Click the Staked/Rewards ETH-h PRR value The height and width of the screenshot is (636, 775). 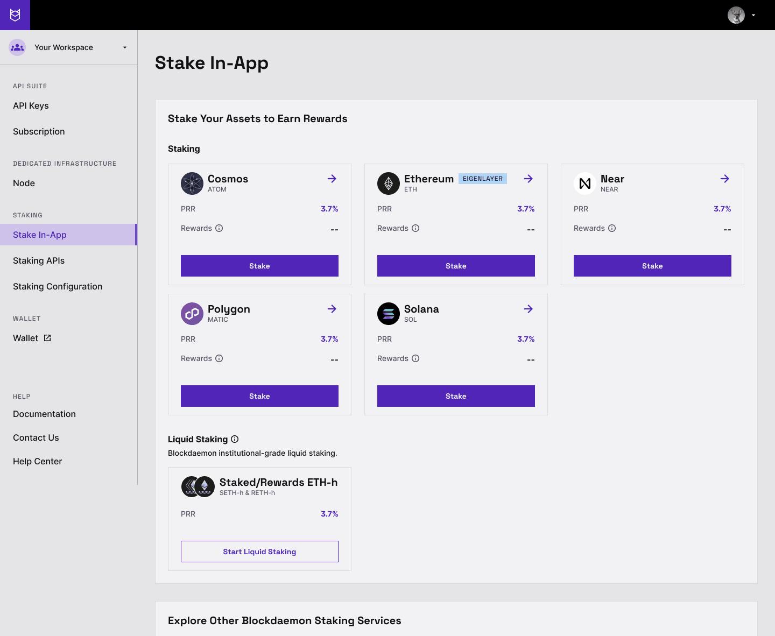pos(329,514)
